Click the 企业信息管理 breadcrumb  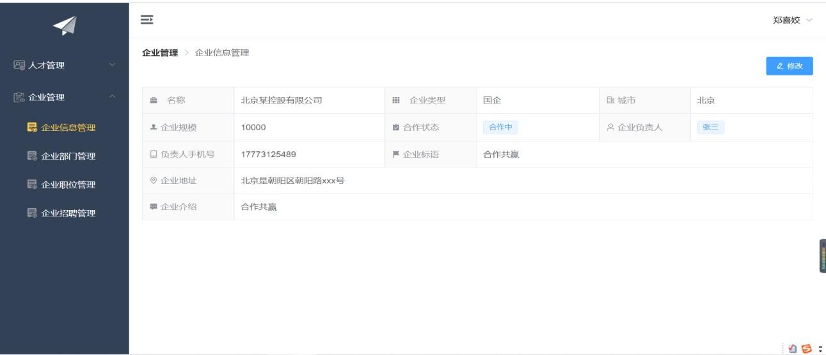(x=222, y=53)
